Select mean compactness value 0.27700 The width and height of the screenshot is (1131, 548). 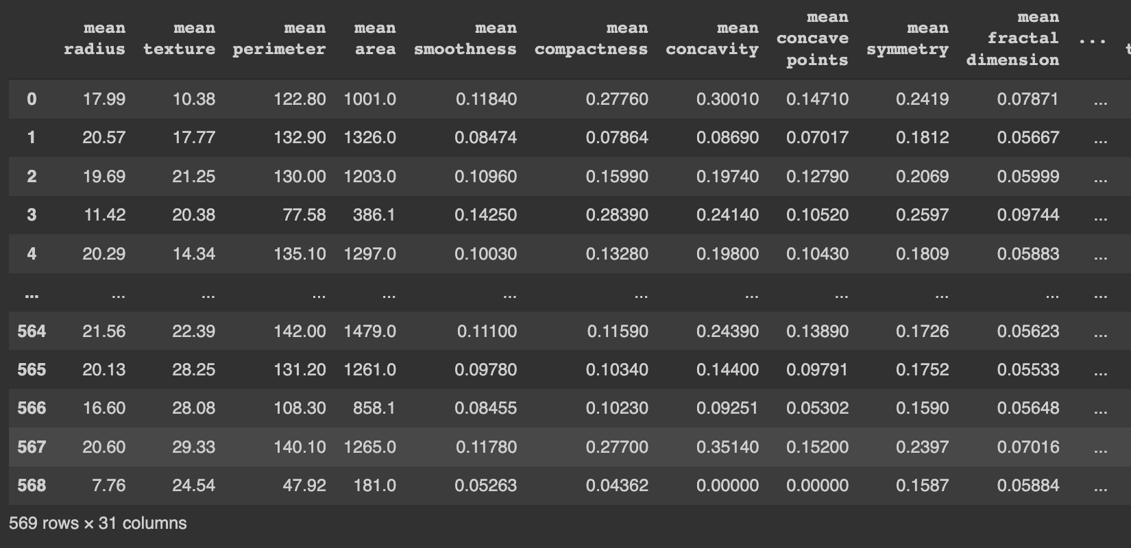coord(617,447)
